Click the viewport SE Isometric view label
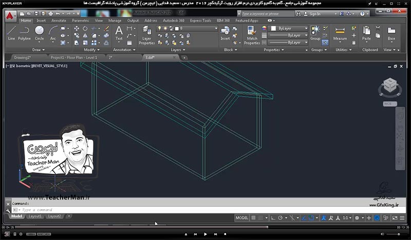 [21, 66]
